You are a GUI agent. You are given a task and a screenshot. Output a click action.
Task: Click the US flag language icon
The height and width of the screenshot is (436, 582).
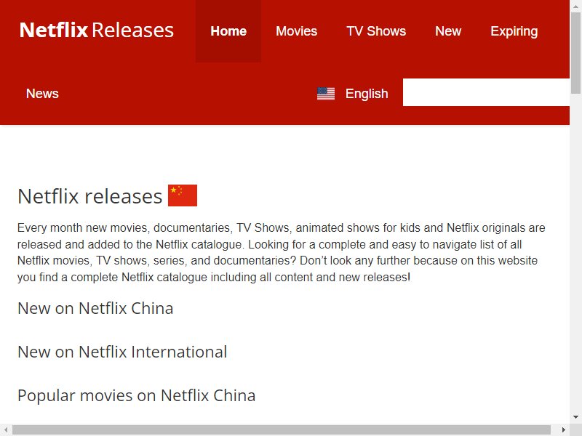pyautogui.click(x=326, y=94)
